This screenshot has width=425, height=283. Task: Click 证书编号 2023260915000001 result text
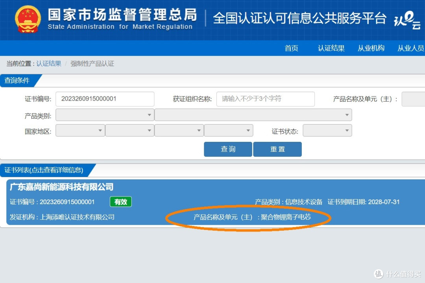click(x=52, y=202)
